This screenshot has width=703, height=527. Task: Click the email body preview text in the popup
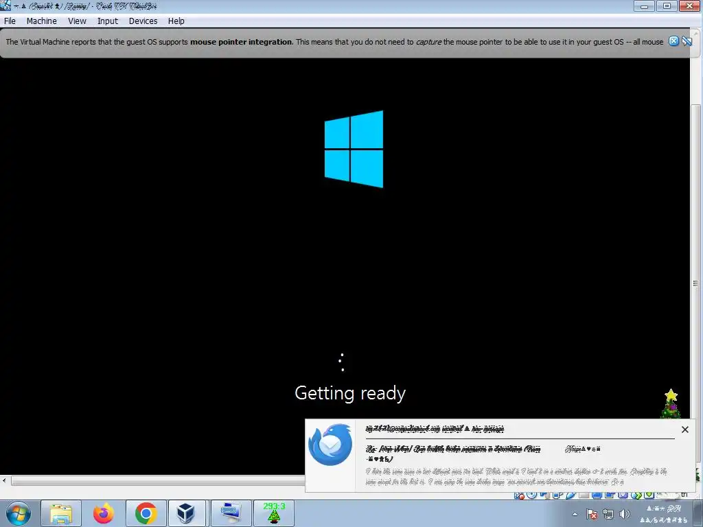[x=516, y=476]
